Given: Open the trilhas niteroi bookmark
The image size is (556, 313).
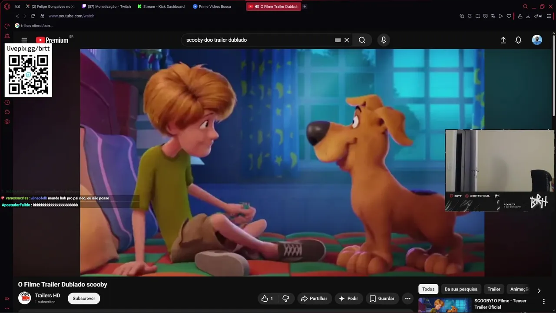Looking at the screenshot, I should click(x=34, y=26).
